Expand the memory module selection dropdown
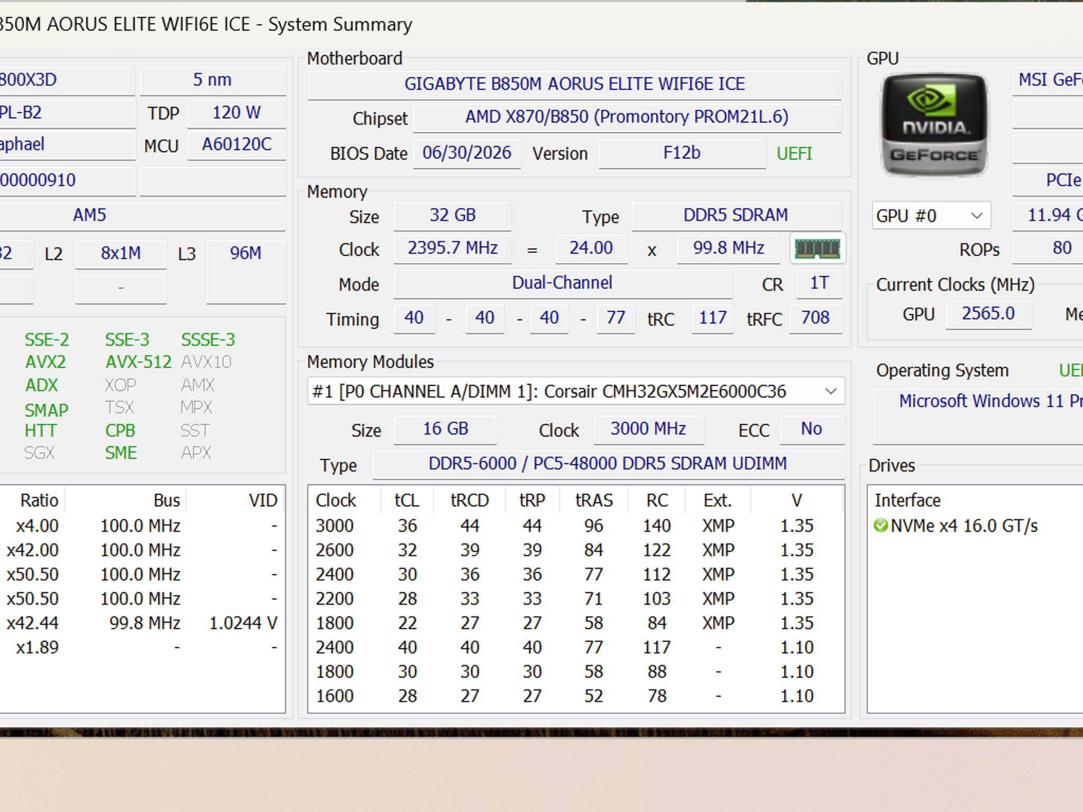 pos(575,391)
